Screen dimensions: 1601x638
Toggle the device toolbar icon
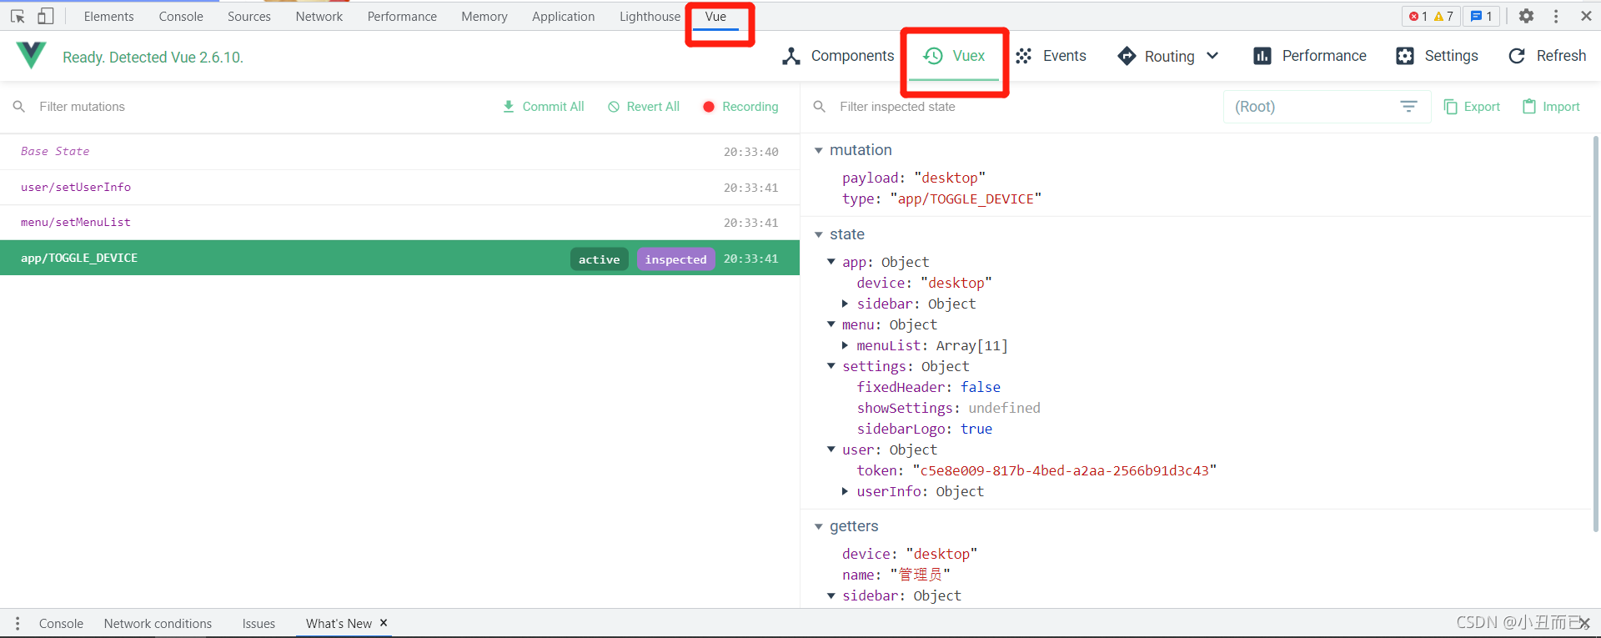(x=46, y=16)
